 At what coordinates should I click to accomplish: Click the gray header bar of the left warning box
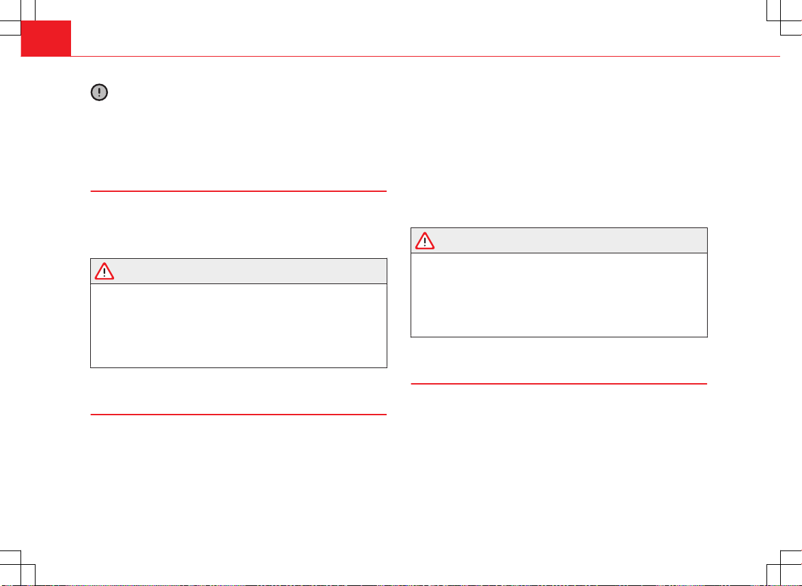(238, 272)
